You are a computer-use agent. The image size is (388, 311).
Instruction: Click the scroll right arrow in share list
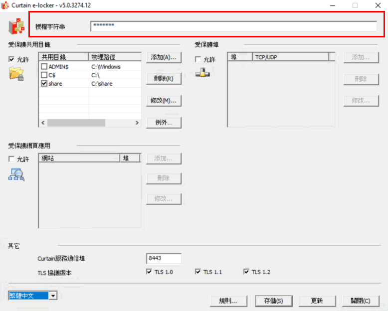[x=137, y=123]
